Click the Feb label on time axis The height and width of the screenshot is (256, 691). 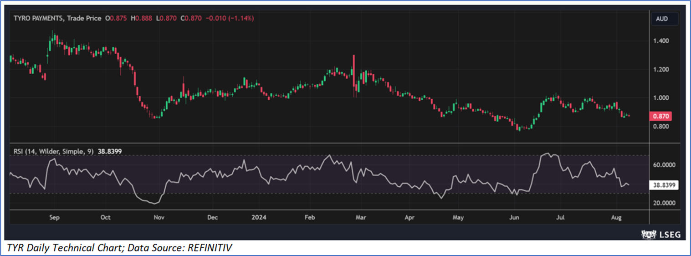pyautogui.click(x=310, y=218)
